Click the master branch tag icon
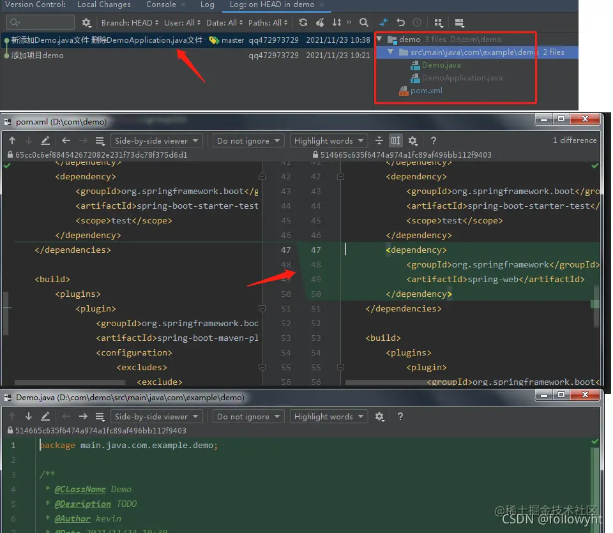 [x=214, y=40]
